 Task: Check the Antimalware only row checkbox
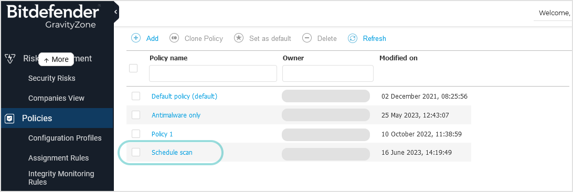tap(136, 115)
